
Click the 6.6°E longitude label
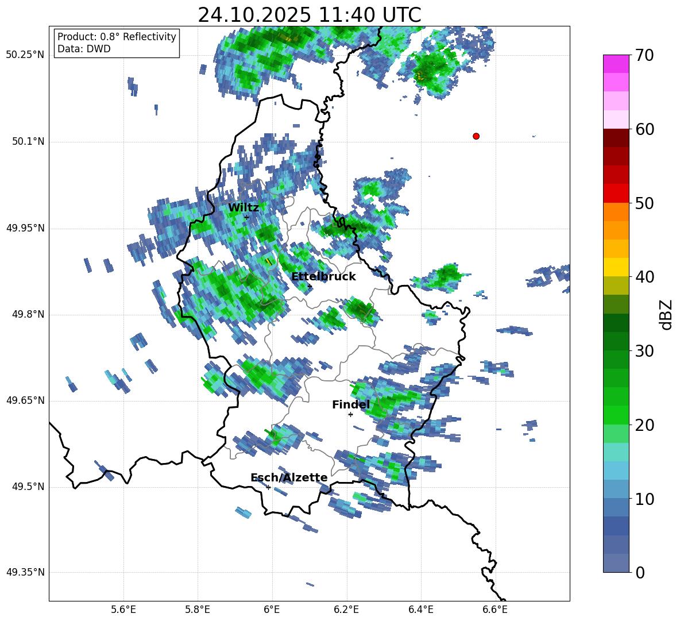pos(495,610)
